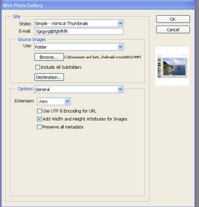199x207 pixels.
Task: Click the gallery style preview thumbnail
Action: tap(172, 66)
